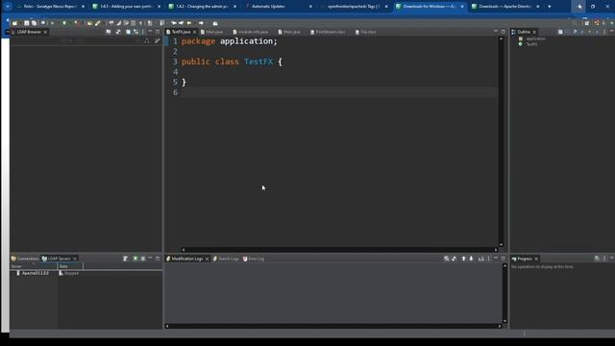Click the Server column header
This screenshot has width=615, height=346.
[34, 266]
